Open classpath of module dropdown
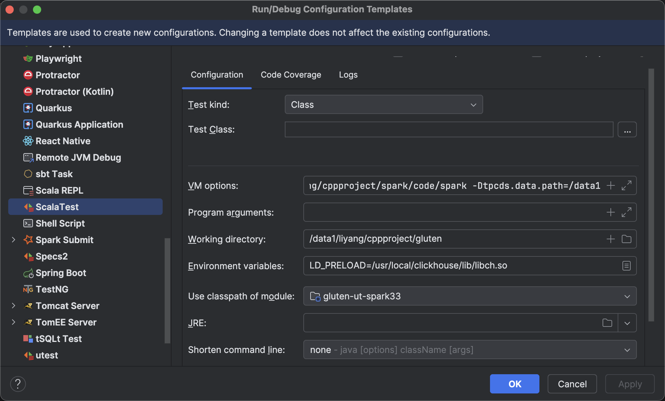 [x=470, y=296]
